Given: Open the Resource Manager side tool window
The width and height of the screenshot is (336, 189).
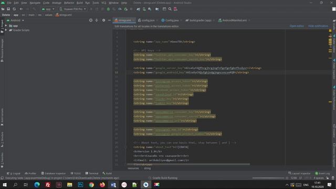Looking at the screenshot, I should pyautogui.click(x=2, y=50).
